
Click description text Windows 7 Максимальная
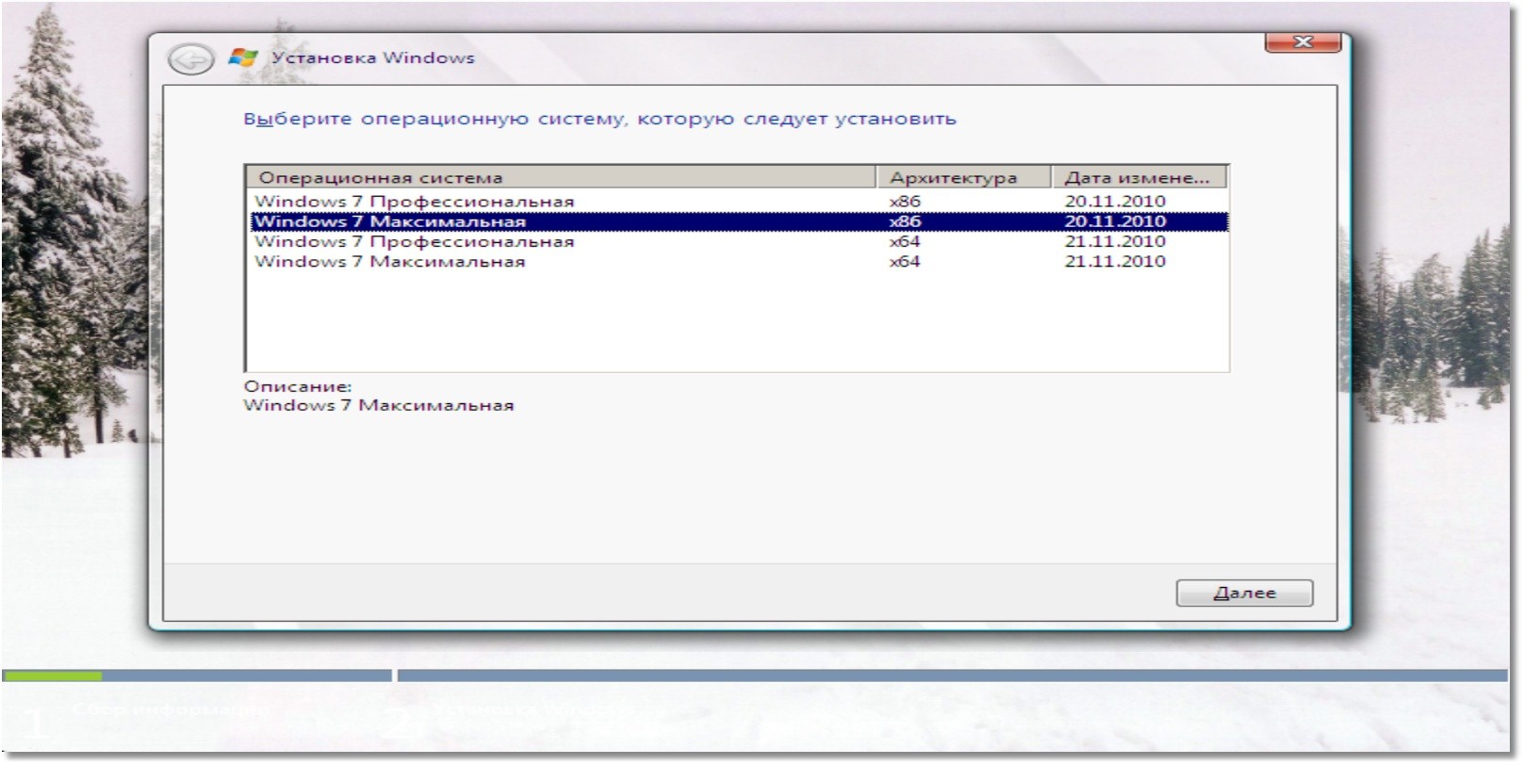tap(378, 406)
